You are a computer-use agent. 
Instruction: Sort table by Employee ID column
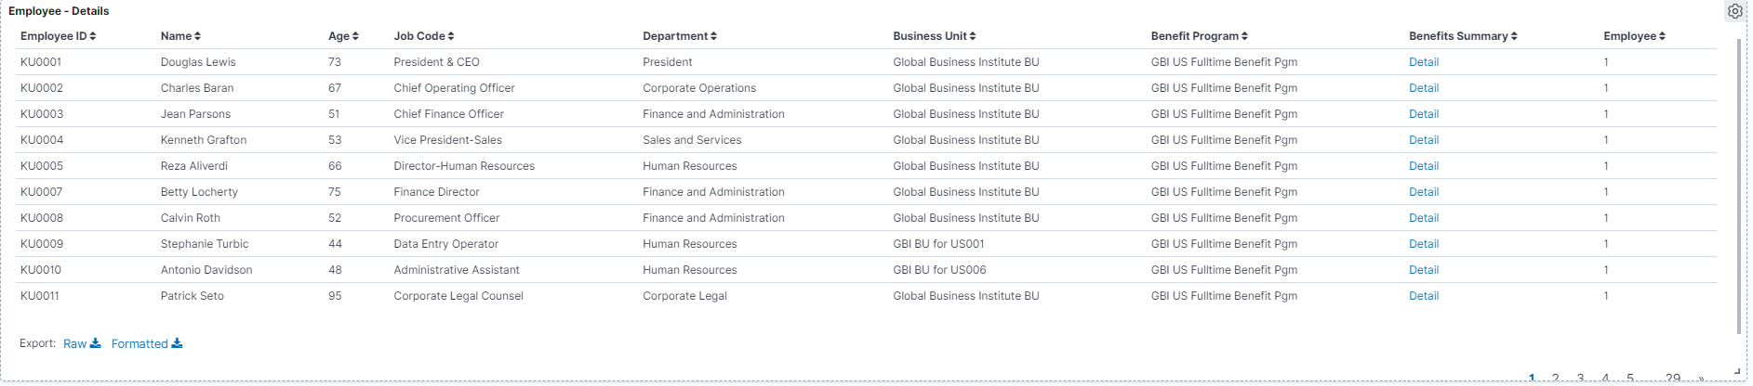(x=59, y=36)
